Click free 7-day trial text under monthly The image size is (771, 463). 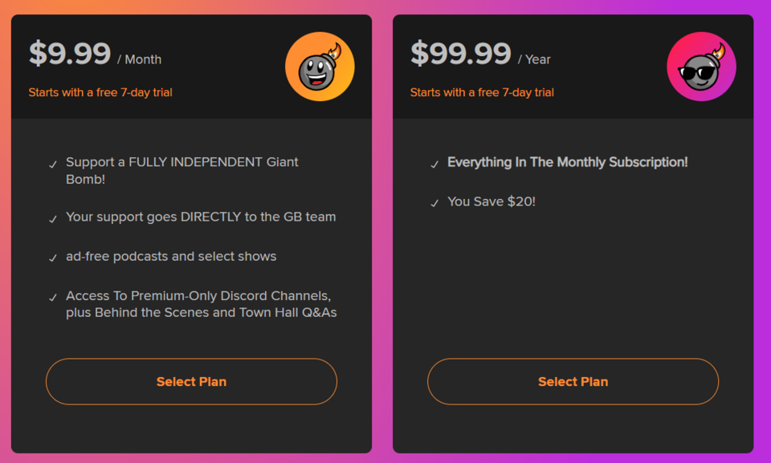pos(100,92)
